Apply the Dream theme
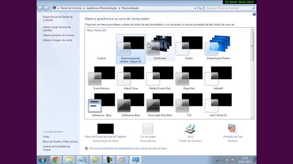The width and height of the screenshot is (293, 164). pyautogui.click(x=189, y=48)
